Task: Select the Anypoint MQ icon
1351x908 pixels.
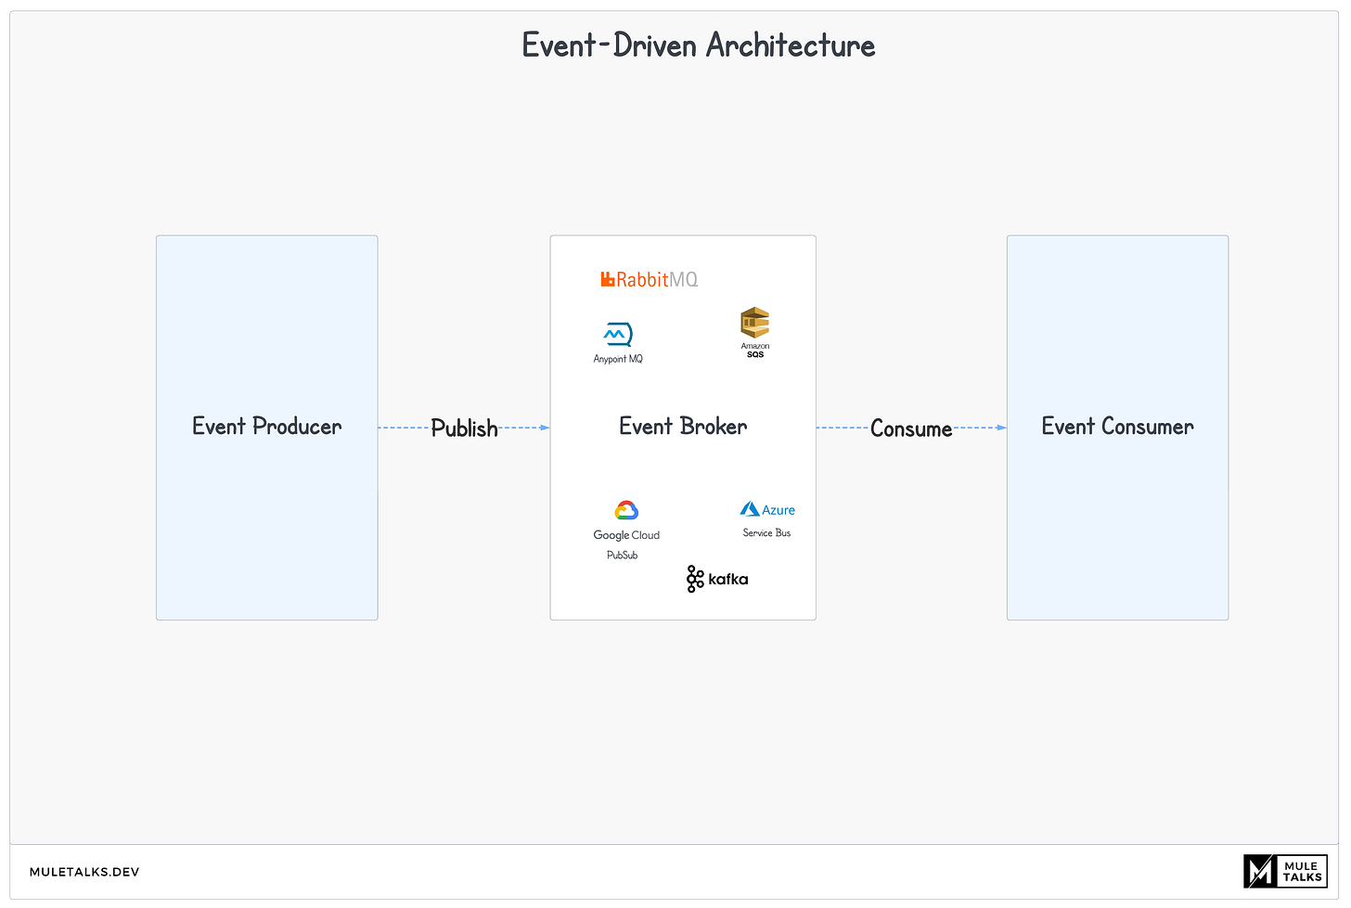Action: click(x=618, y=335)
